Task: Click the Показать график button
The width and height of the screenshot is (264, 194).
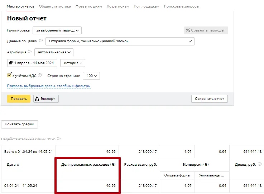Action: pos(20,124)
